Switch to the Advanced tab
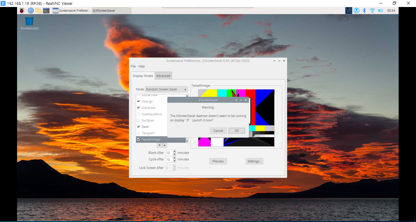Image resolution: width=416 pixels, height=222 pixels. pyautogui.click(x=163, y=76)
